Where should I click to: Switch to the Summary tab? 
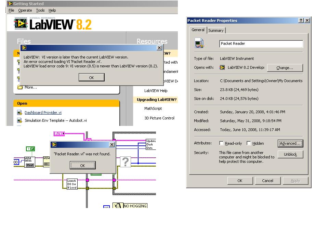coord(216,30)
